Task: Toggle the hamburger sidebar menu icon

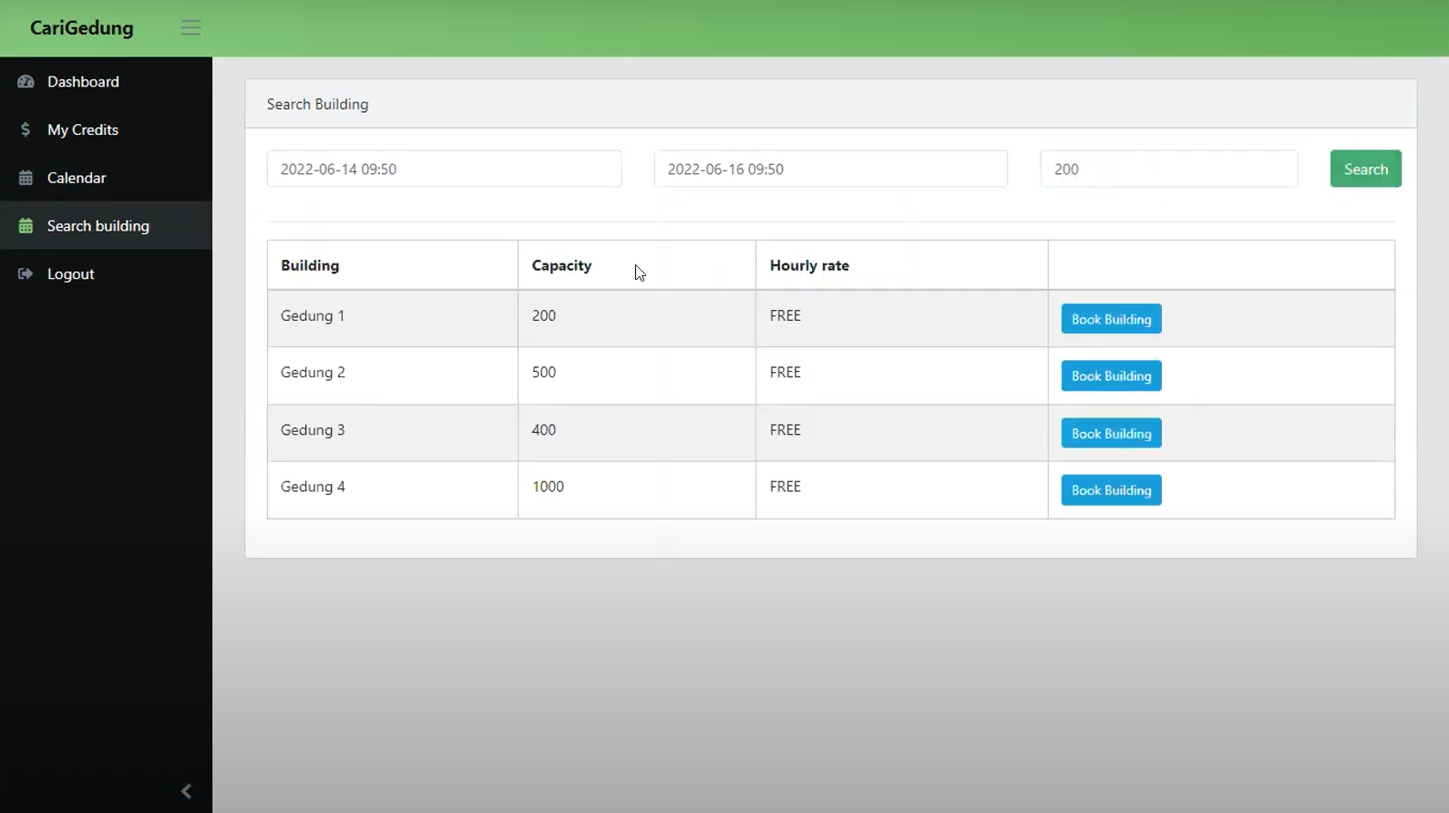Action: (190, 27)
